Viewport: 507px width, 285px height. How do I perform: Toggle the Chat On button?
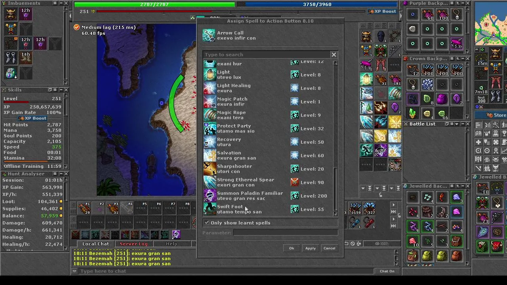click(387, 271)
